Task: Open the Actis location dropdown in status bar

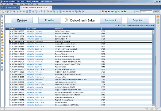Action: click(157, 109)
